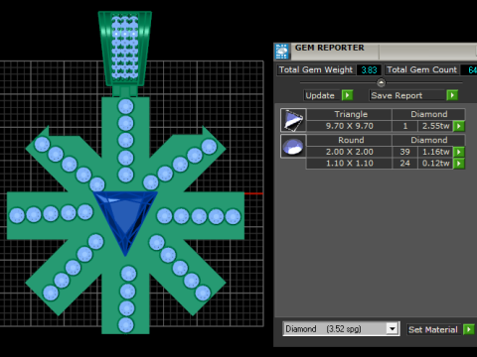
Task: Collapse the panel with the round arrow handle
Action: (x=381, y=82)
